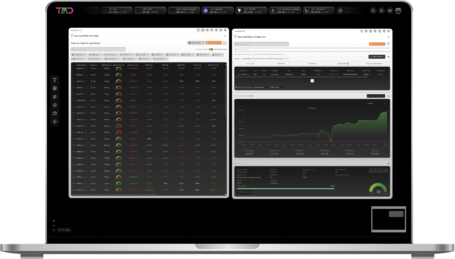The height and width of the screenshot is (259, 455).
Task: Open the user profile avatar
Action: coord(398,11)
